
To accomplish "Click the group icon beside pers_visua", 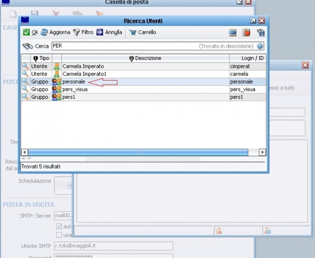I will [x=57, y=89].
